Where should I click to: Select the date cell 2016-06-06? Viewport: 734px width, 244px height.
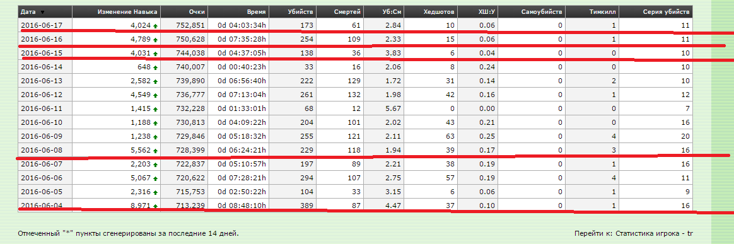click(x=45, y=178)
